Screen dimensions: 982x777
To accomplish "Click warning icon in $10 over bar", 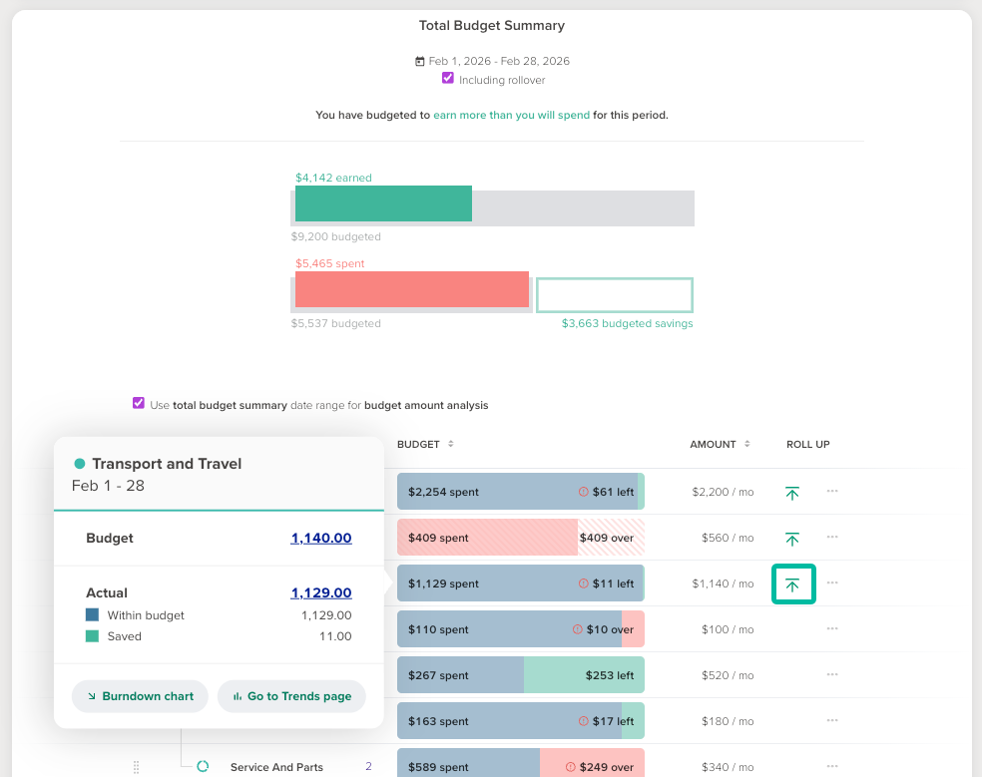I will click(x=578, y=629).
